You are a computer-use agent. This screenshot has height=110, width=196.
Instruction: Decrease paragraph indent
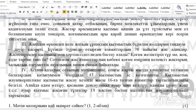(x=82, y=7)
